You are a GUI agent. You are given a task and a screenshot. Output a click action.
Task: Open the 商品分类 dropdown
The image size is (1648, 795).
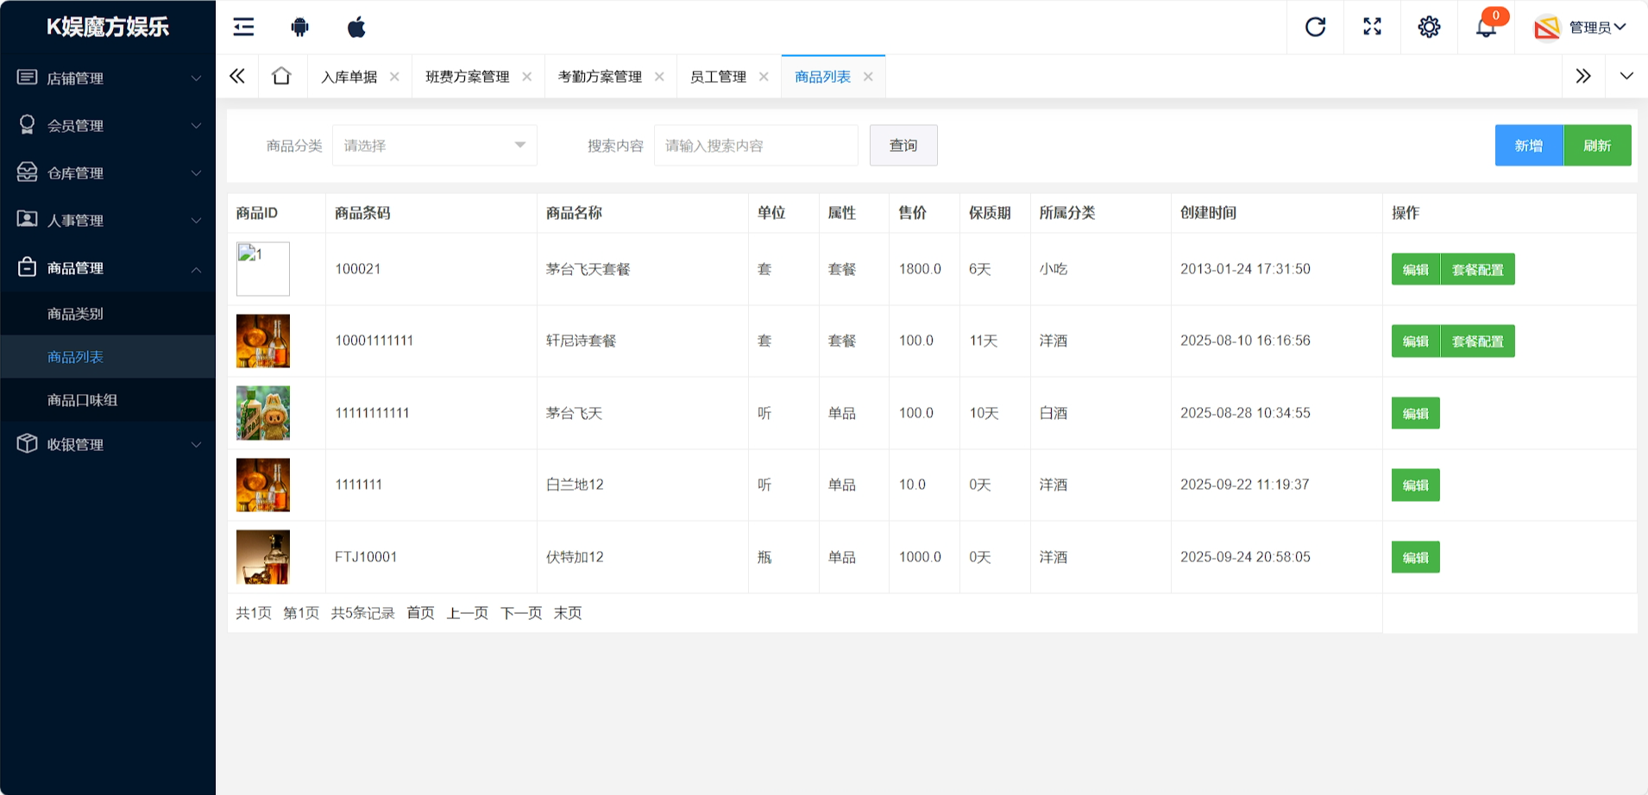[x=434, y=146]
